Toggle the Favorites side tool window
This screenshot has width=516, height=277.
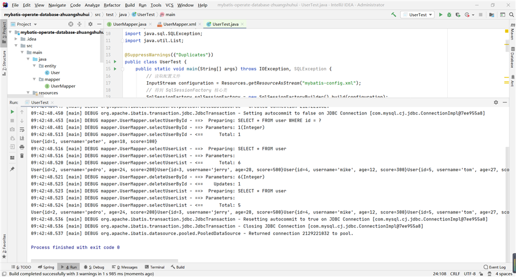4,246
